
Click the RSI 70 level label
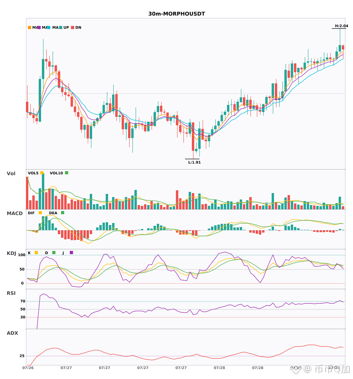pyautogui.click(x=23, y=301)
